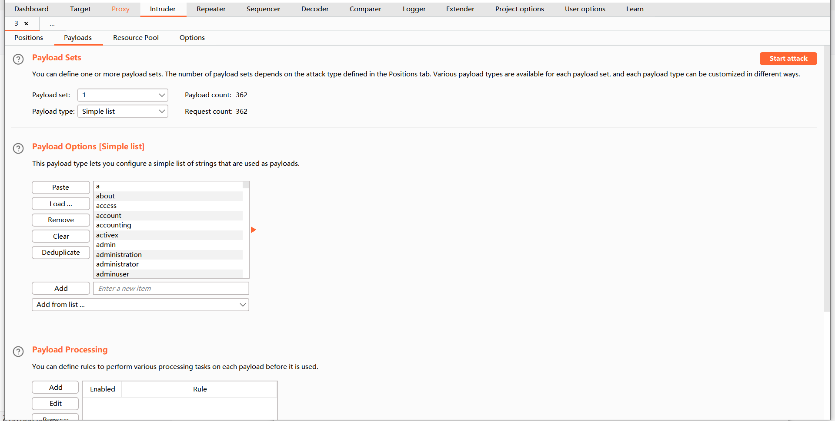835x421 pixels.
Task: Switch to the Positions sub-tab
Action: coord(29,38)
